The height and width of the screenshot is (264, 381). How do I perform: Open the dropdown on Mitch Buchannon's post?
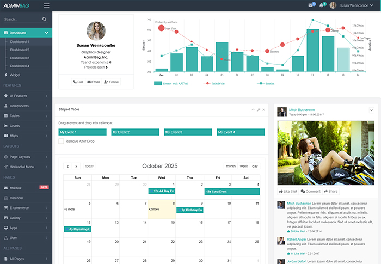point(371,110)
